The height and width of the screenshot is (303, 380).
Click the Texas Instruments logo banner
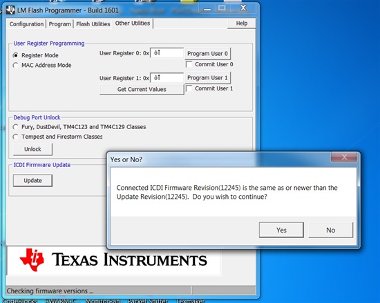(x=113, y=260)
